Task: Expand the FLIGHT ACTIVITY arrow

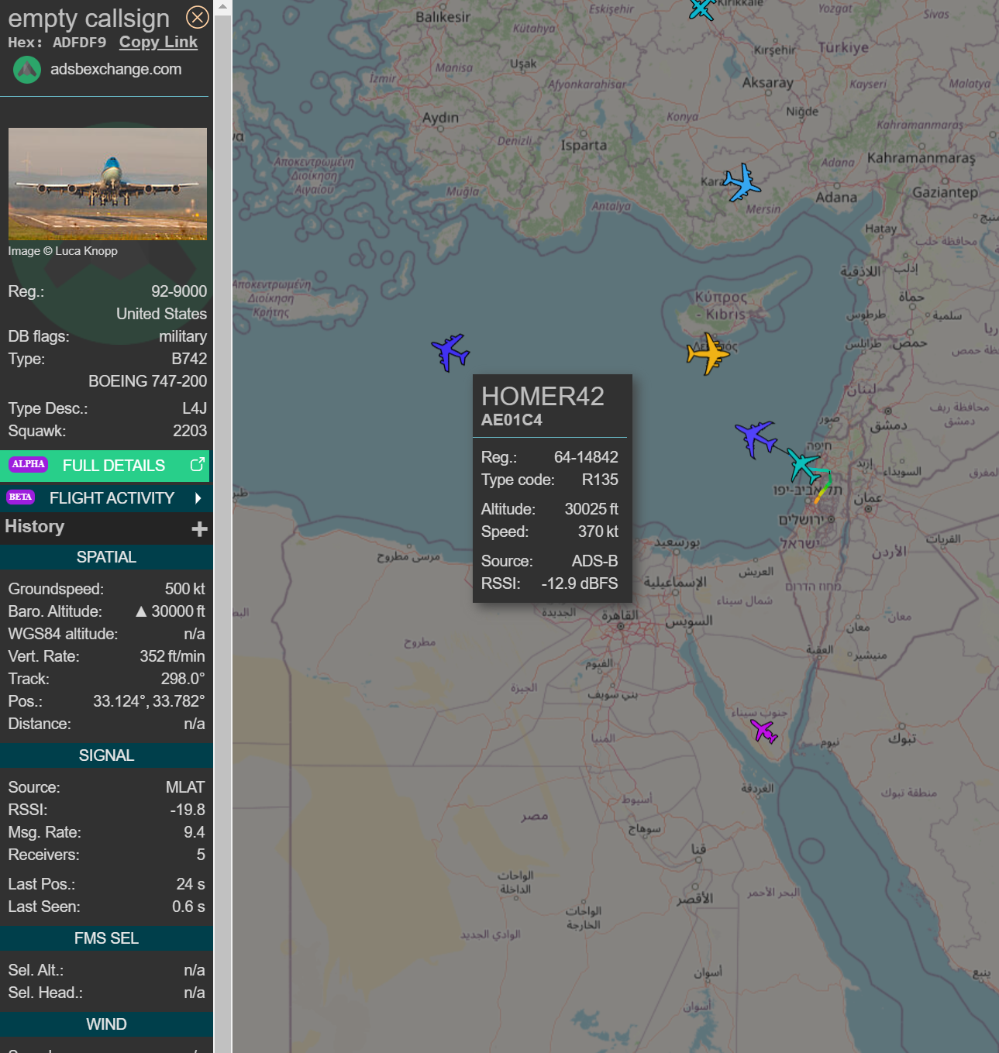Action: click(198, 498)
